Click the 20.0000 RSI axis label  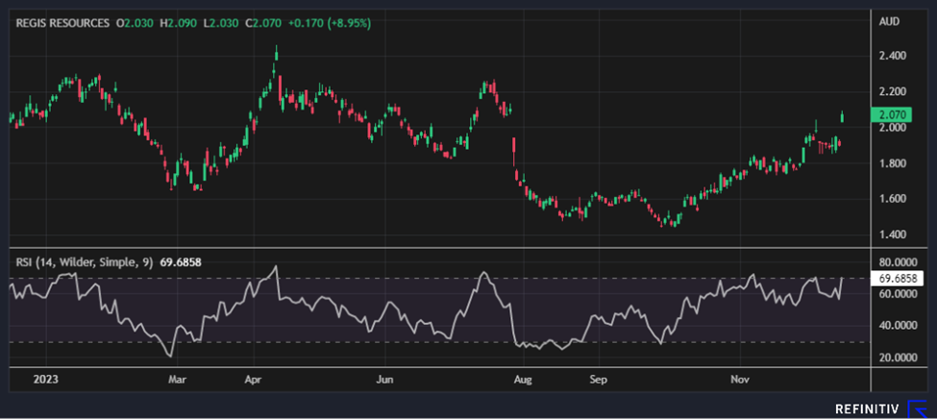coord(897,357)
